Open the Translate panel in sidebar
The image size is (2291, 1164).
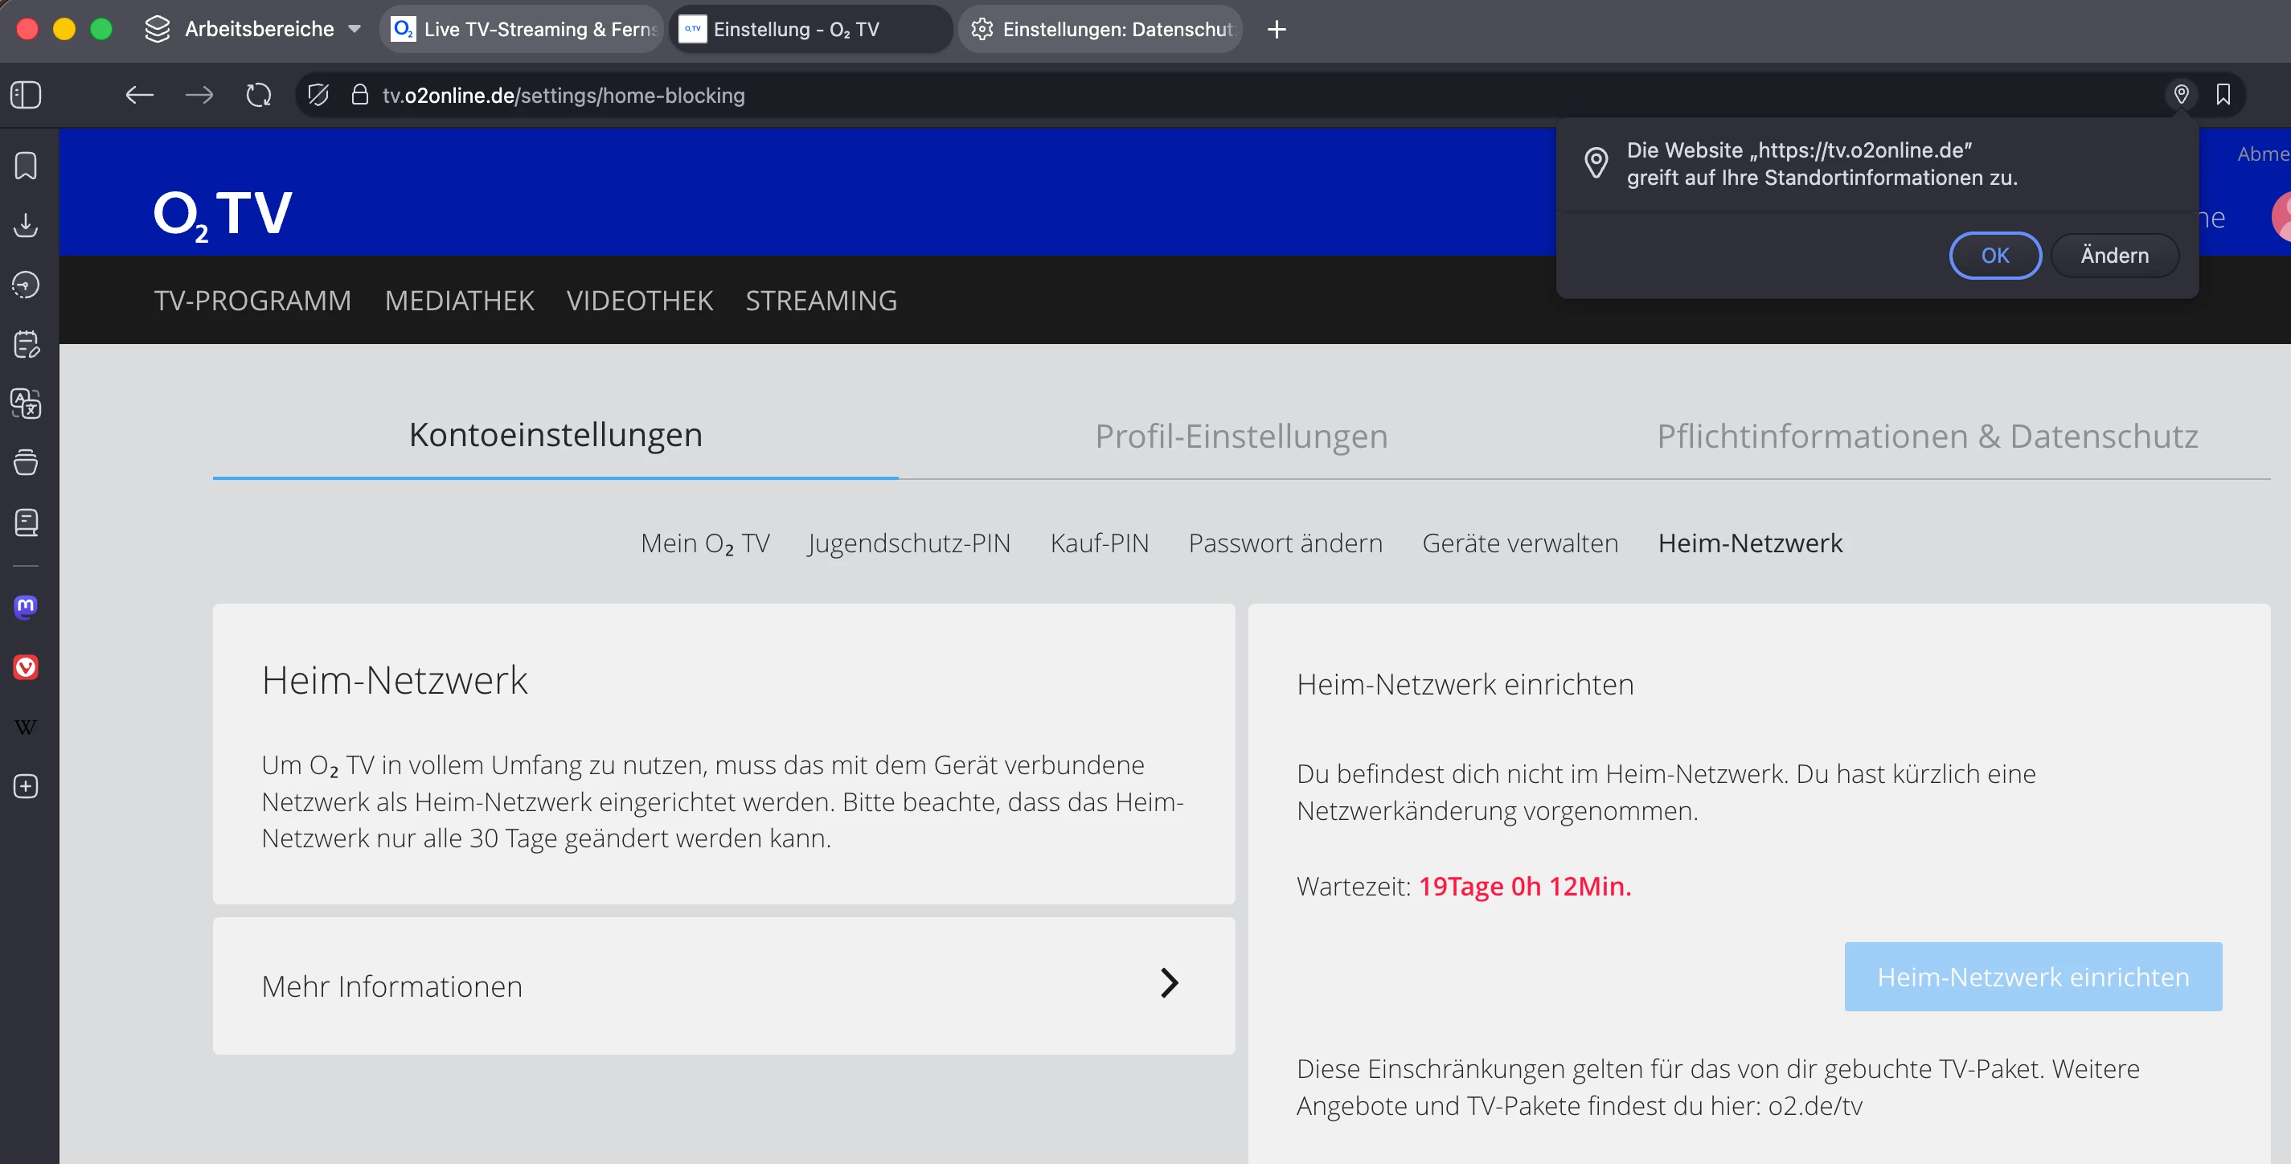[x=26, y=403]
